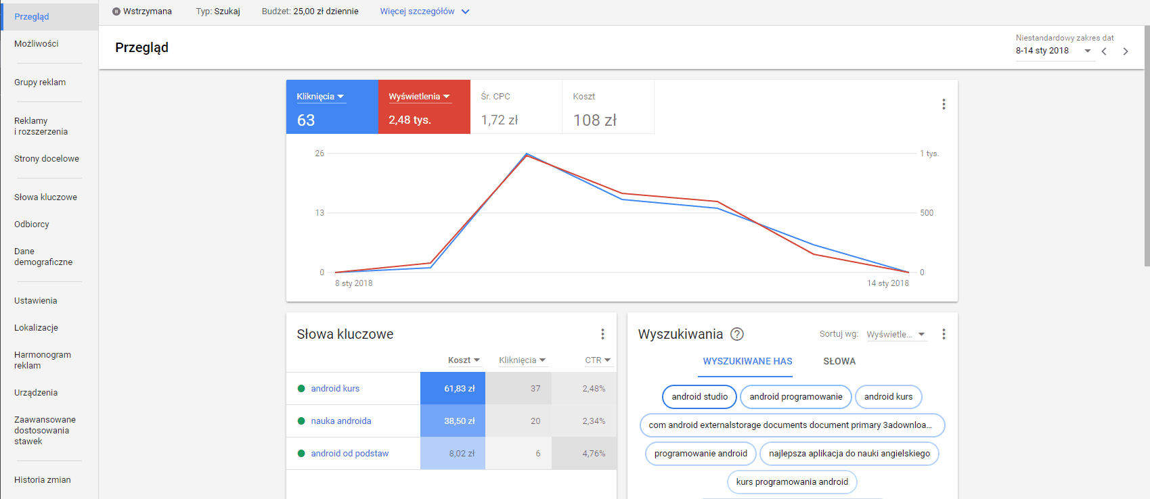Open the Kliknięcia column dropdown in keywords table
The image size is (1150, 499).
(x=522, y=360)
